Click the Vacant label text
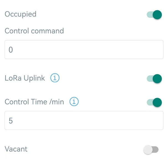This screenshot has width=168, height=159. coord(16,149)
